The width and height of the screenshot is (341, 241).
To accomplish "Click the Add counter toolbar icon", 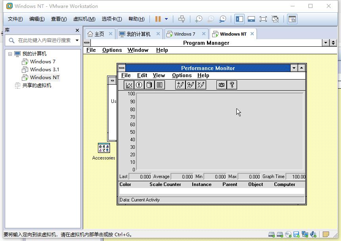I will pyautogui.click(x=180, y=85).
